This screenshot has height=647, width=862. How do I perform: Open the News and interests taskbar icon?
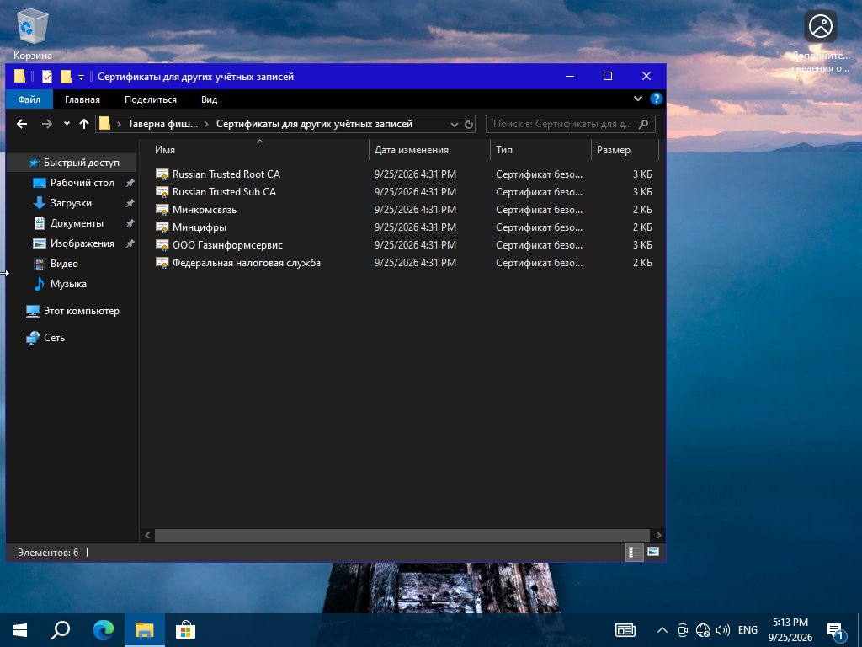625,630
